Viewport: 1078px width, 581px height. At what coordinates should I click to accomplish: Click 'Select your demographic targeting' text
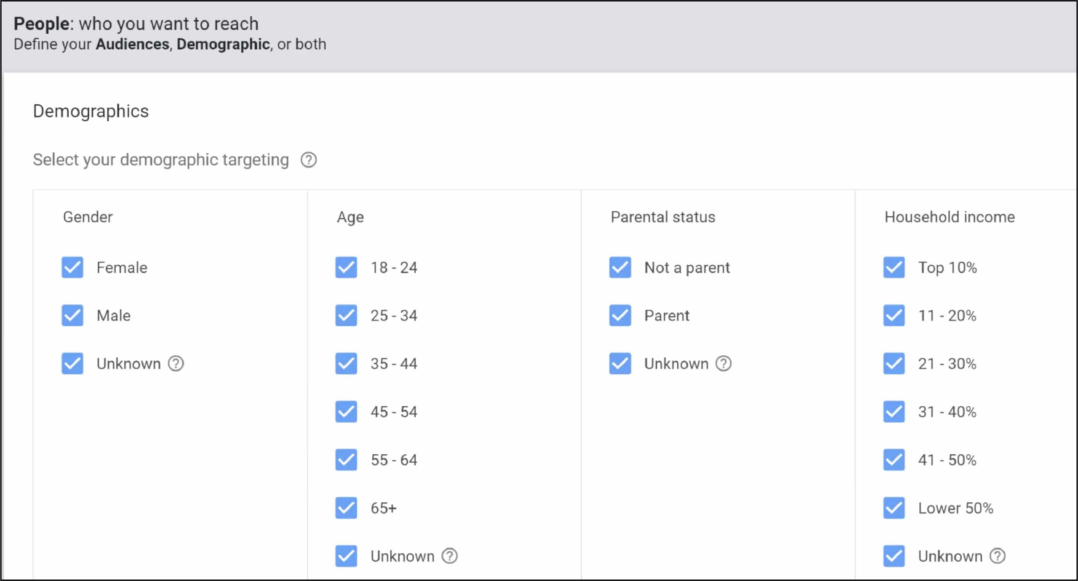point(161,160)
